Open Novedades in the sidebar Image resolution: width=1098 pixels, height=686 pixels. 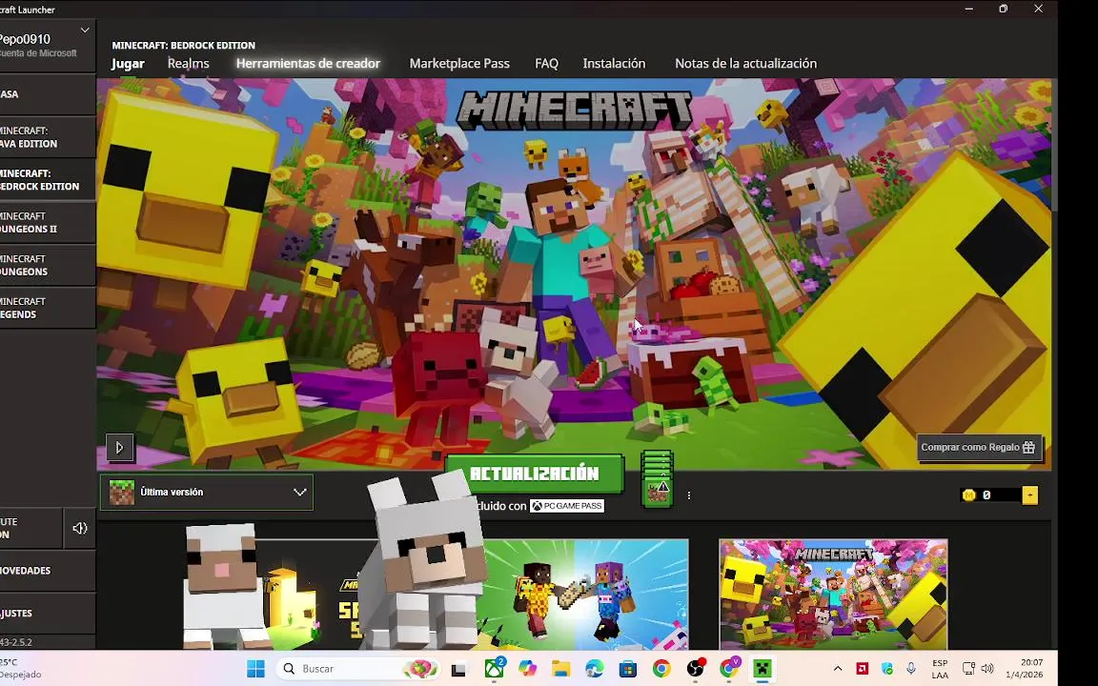[48, 571]
